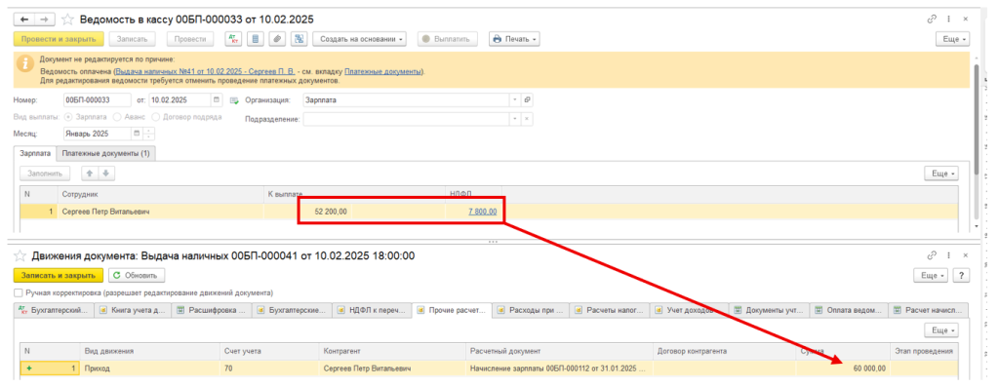Image resolution: width=999 pixels, height=388 pixels.
Task: Enable Ручная корректировка checkbox
Action: pos(18,293)
